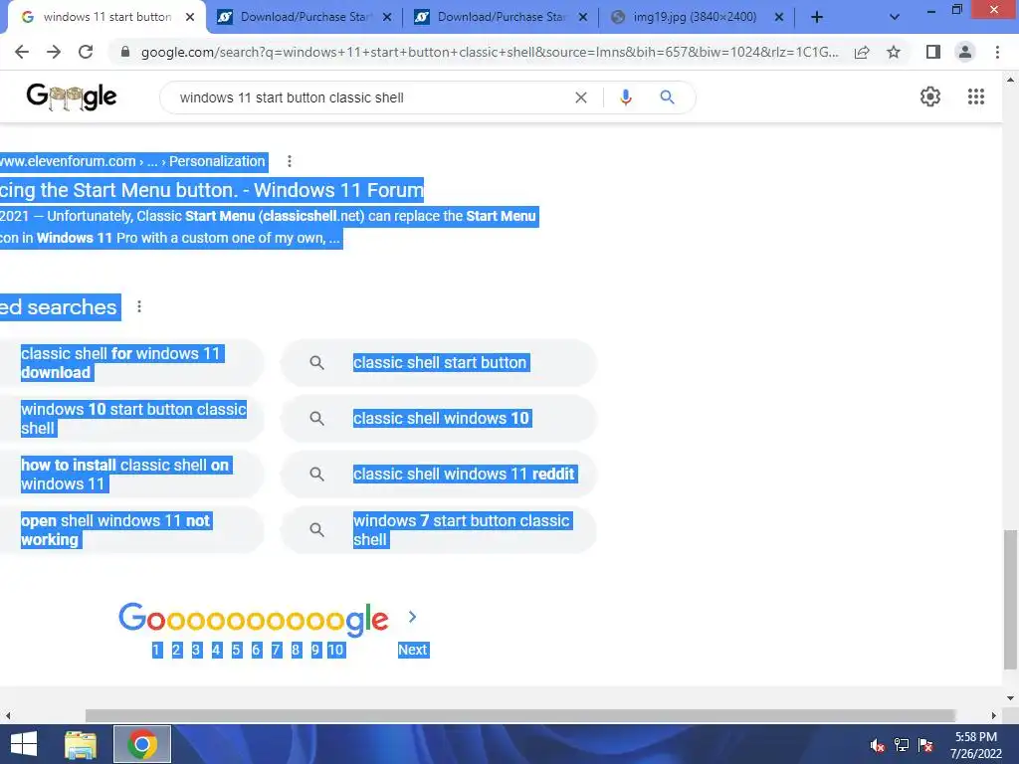The image size is (1019, 764).
Task: Open Google quick settings gear
Action: coord(930,96)
